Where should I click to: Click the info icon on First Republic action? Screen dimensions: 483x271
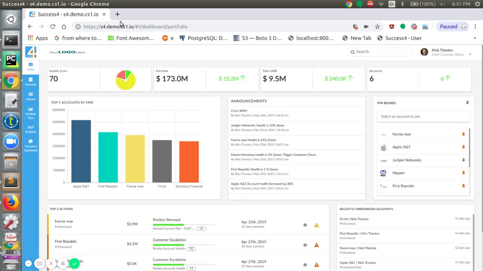305,245
